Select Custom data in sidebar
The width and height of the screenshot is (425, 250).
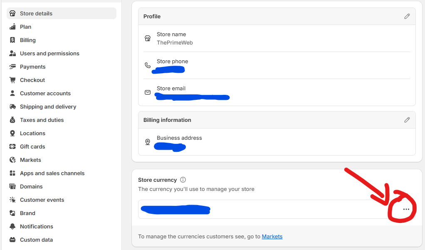point(36,240)
